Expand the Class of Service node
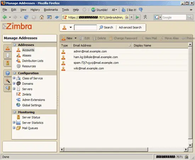This screenshot has width=195, height=160. point(14,78)
